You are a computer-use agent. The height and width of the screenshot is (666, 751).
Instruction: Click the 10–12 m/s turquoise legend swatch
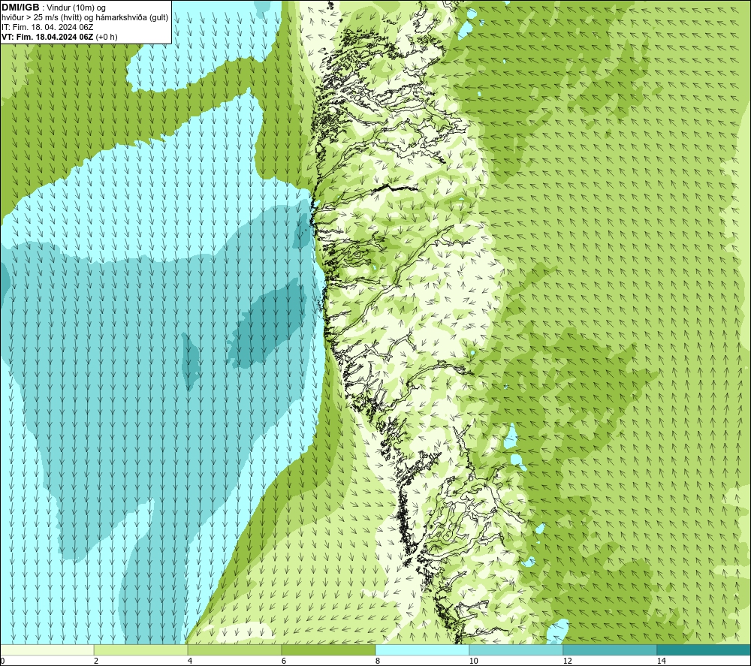[x=517, y=649]
